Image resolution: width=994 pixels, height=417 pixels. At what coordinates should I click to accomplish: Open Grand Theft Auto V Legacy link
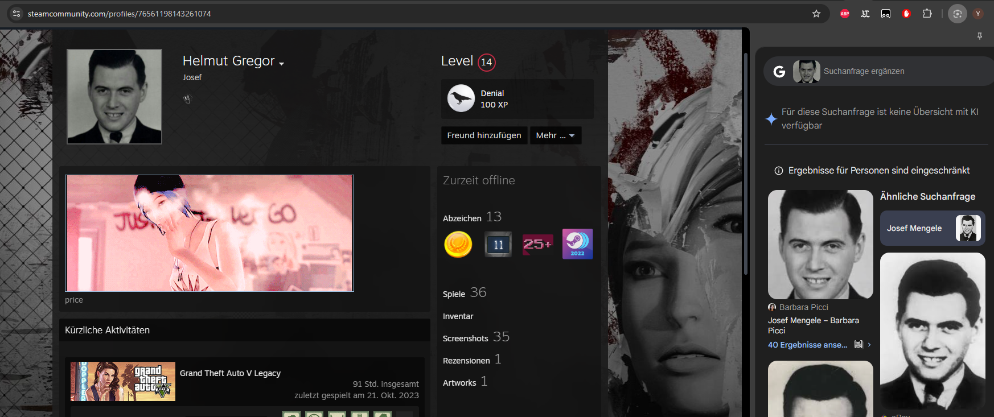point(230,373)
